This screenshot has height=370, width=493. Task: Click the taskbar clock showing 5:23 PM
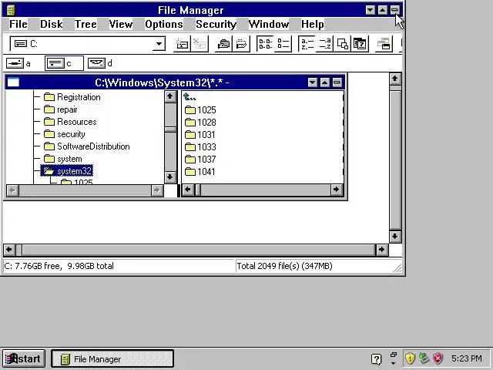[x=467, y=358]
